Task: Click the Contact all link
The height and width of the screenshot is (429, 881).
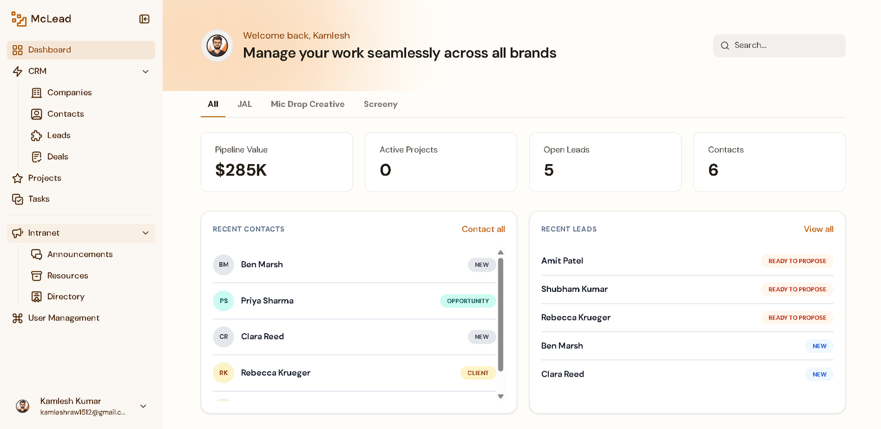Action: 483,229
